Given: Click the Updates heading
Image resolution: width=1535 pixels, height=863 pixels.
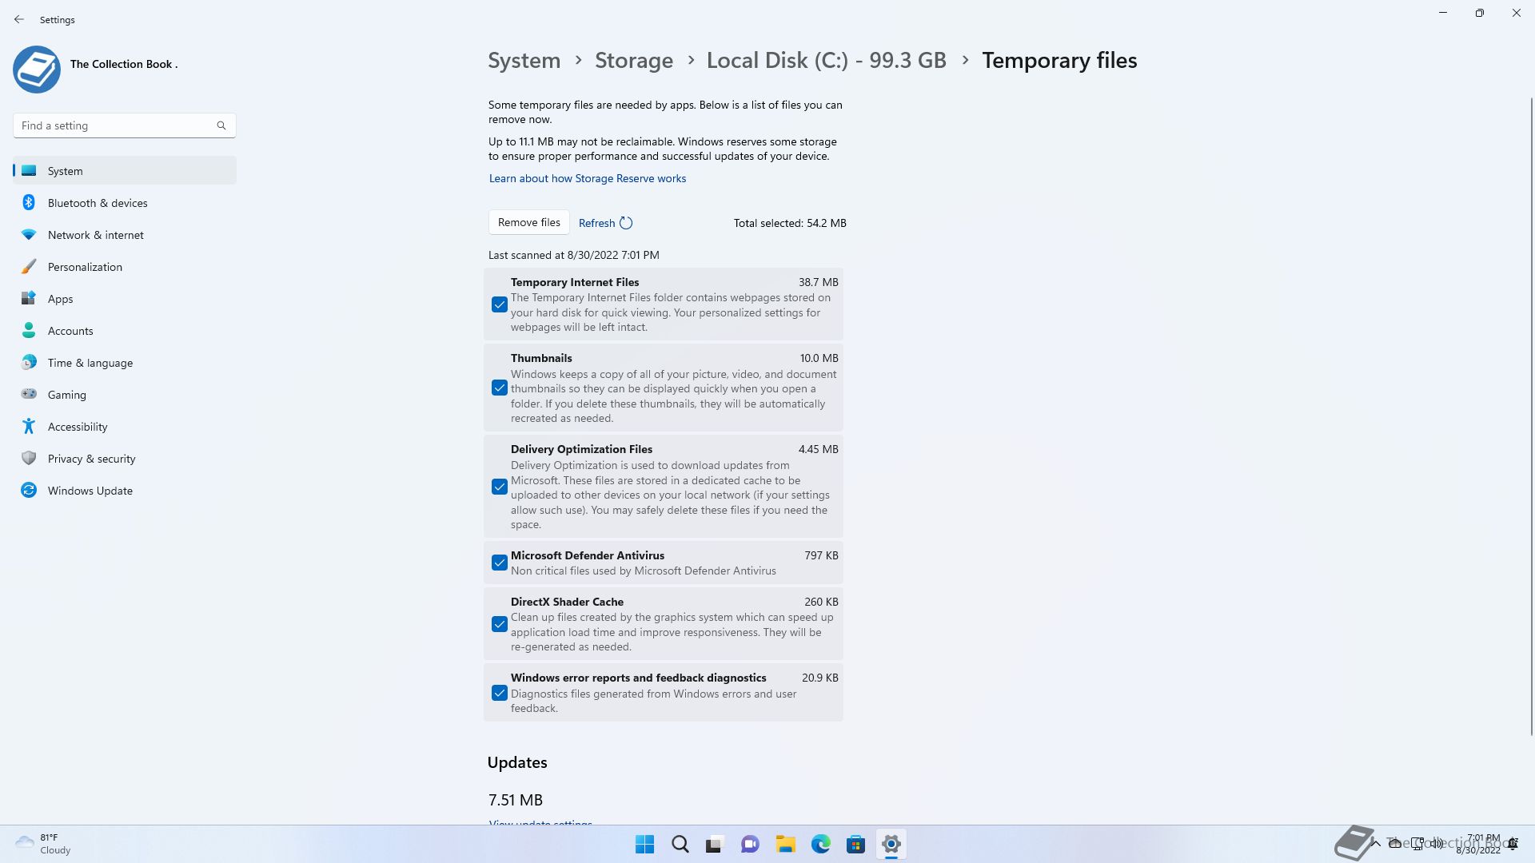Looking at the screenshot, I should click(x=517, y=762).
